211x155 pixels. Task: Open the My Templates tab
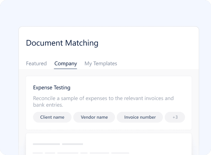click(101, 64)
